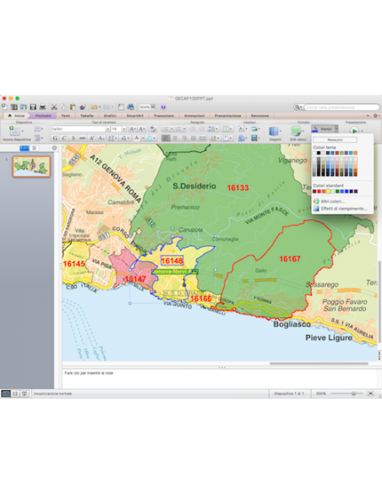Select yellow standard color swatch
The height and width of the screenshot is (494, 382).
tap(328, 191)
